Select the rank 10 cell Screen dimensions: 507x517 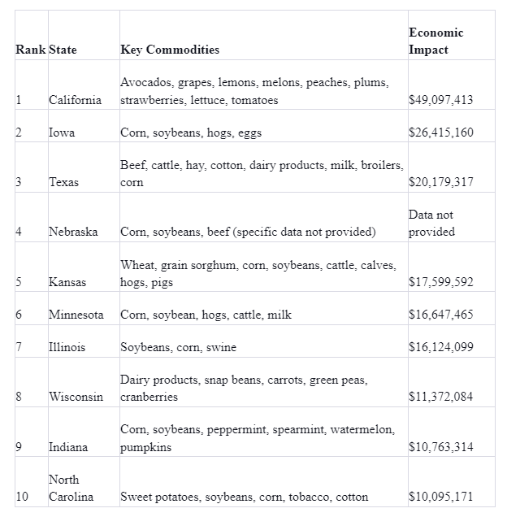point(32,482)
